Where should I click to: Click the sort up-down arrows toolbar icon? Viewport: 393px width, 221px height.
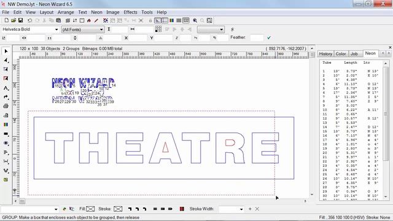(x=75, y=20)
